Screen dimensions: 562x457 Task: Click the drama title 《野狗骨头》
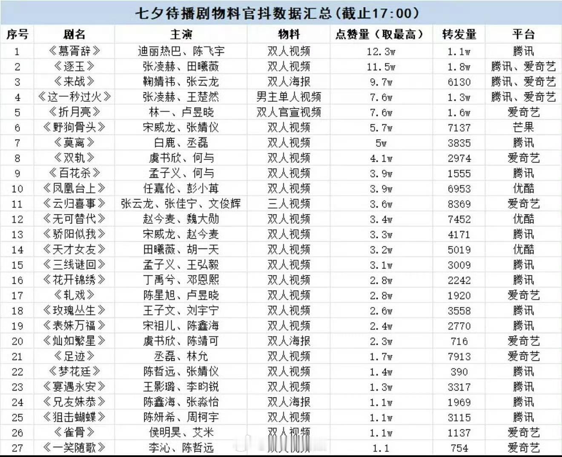(75, 128)
